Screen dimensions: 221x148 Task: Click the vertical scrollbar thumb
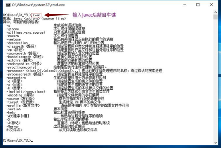[215, 17]
